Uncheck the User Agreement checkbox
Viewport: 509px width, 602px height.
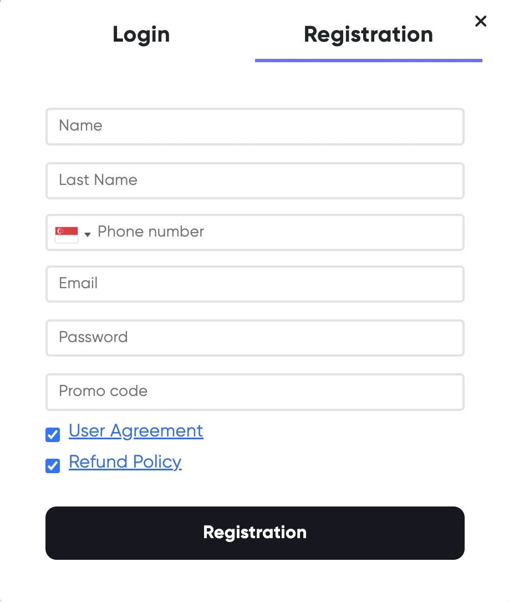(x=53, y=435)
